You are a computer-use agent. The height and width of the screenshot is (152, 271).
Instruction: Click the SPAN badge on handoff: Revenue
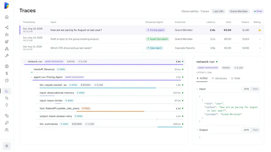point(61,69)
